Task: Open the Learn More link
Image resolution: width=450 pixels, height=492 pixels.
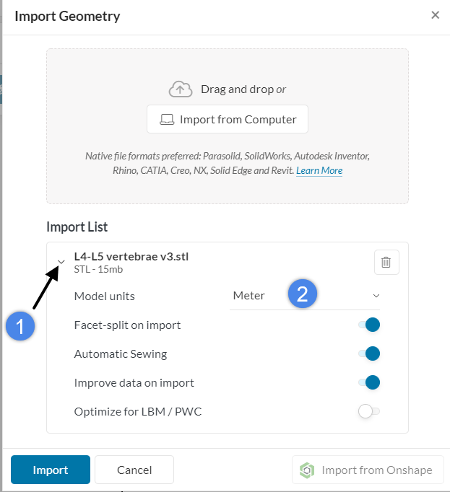Action: pyautogui.click(x=319, y=171)
